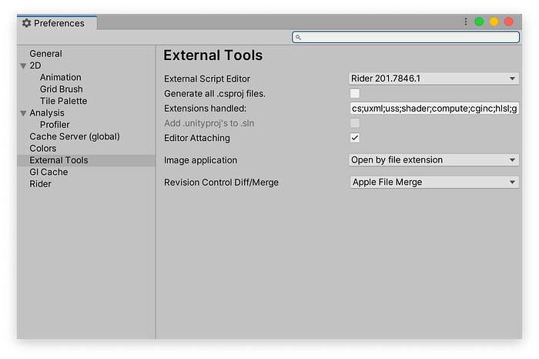Open Rider preferences

point(40,184)
